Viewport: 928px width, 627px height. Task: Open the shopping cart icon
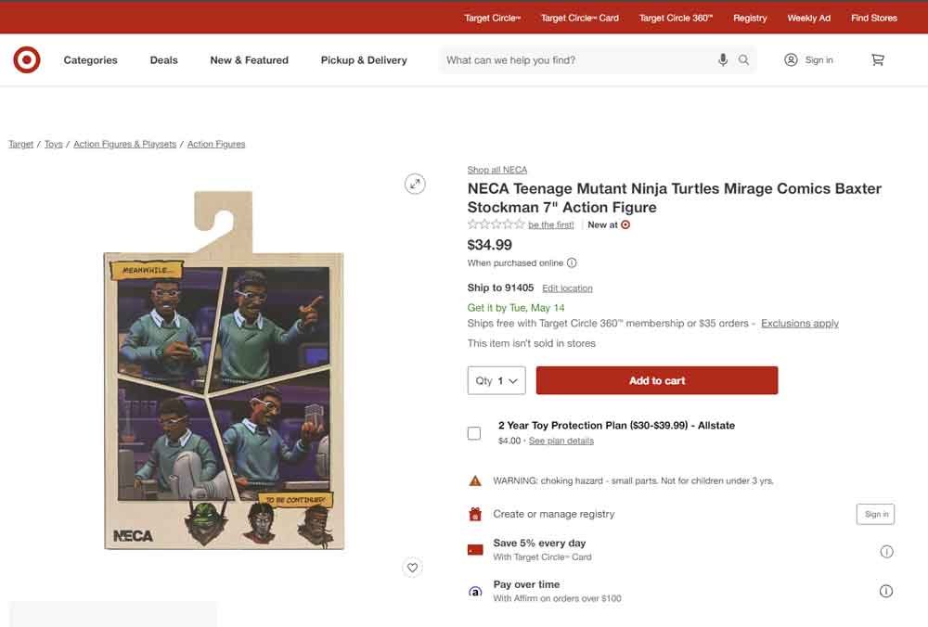pyautogui.click(x=877, y=59)
